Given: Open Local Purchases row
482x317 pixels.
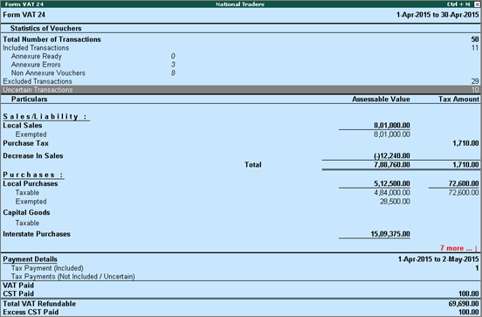Looking at the screenshot, I should pyautogui.click(x=241, y=183).
